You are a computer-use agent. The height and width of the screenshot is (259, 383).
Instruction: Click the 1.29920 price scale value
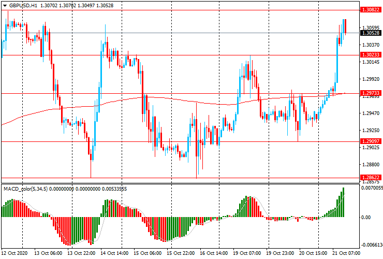click(371, 79)
